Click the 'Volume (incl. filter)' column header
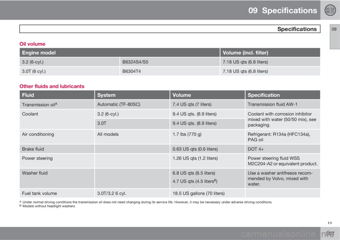Viewport: 340px width, 240px height. pos(270,52)
